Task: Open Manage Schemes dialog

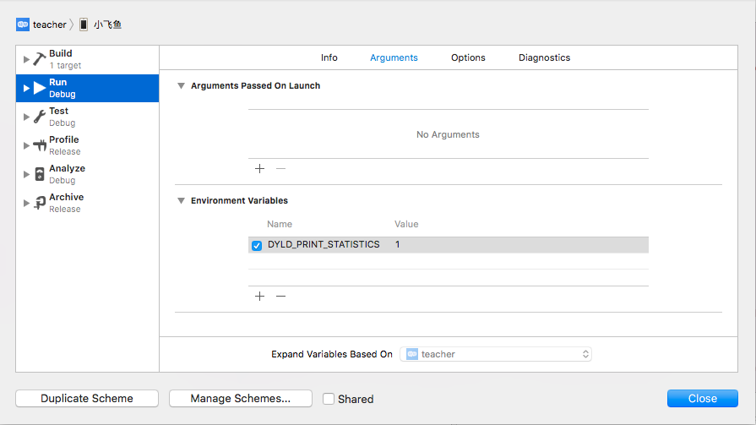Action: [241, 399]
